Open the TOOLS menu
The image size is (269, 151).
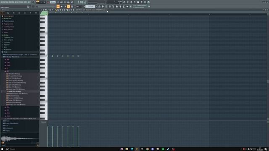pyautogui.click(x=25, y=2)
